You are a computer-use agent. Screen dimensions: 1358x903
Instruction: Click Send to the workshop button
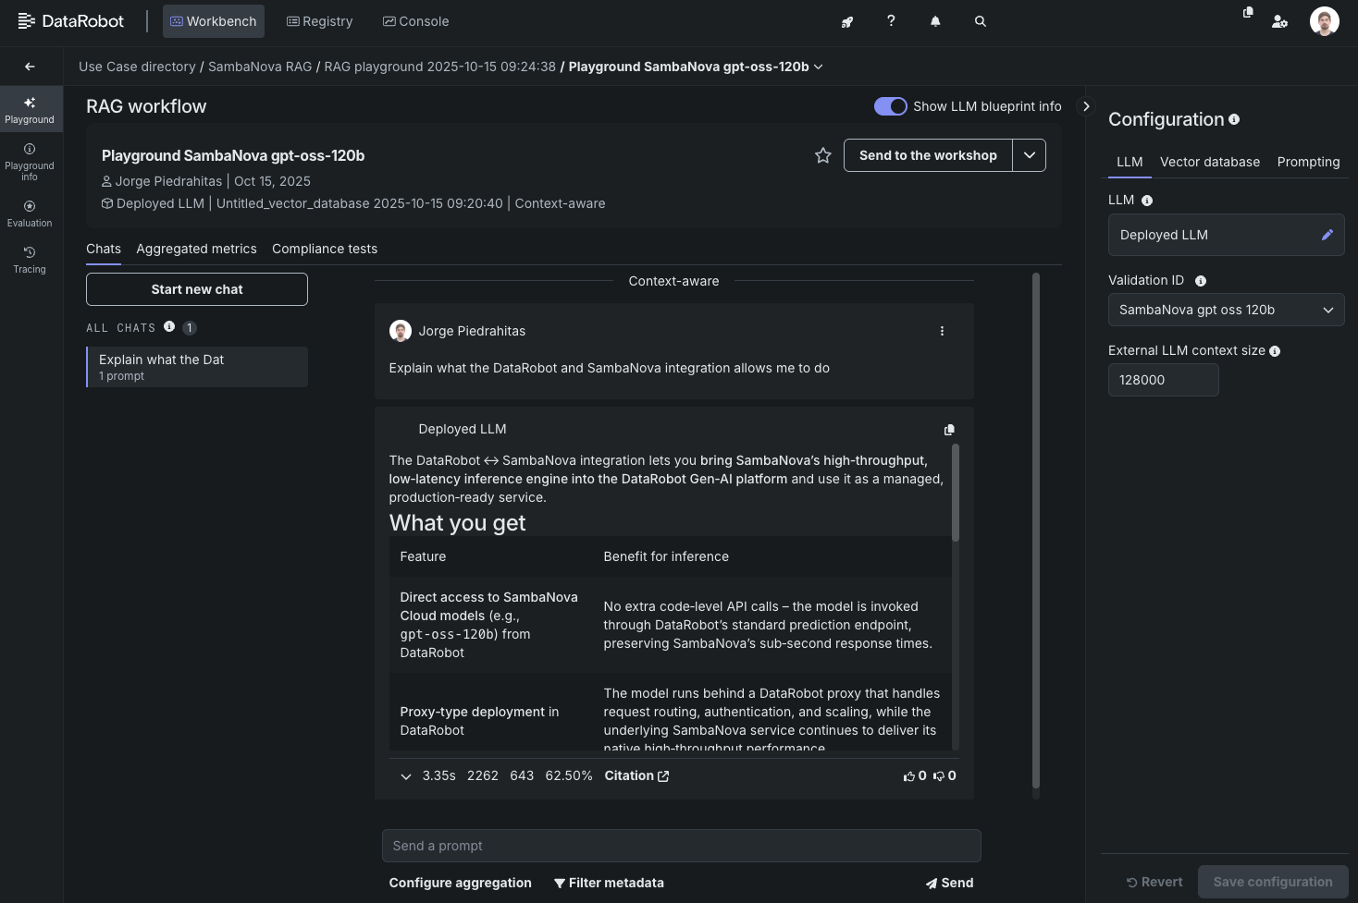(928, 155)
